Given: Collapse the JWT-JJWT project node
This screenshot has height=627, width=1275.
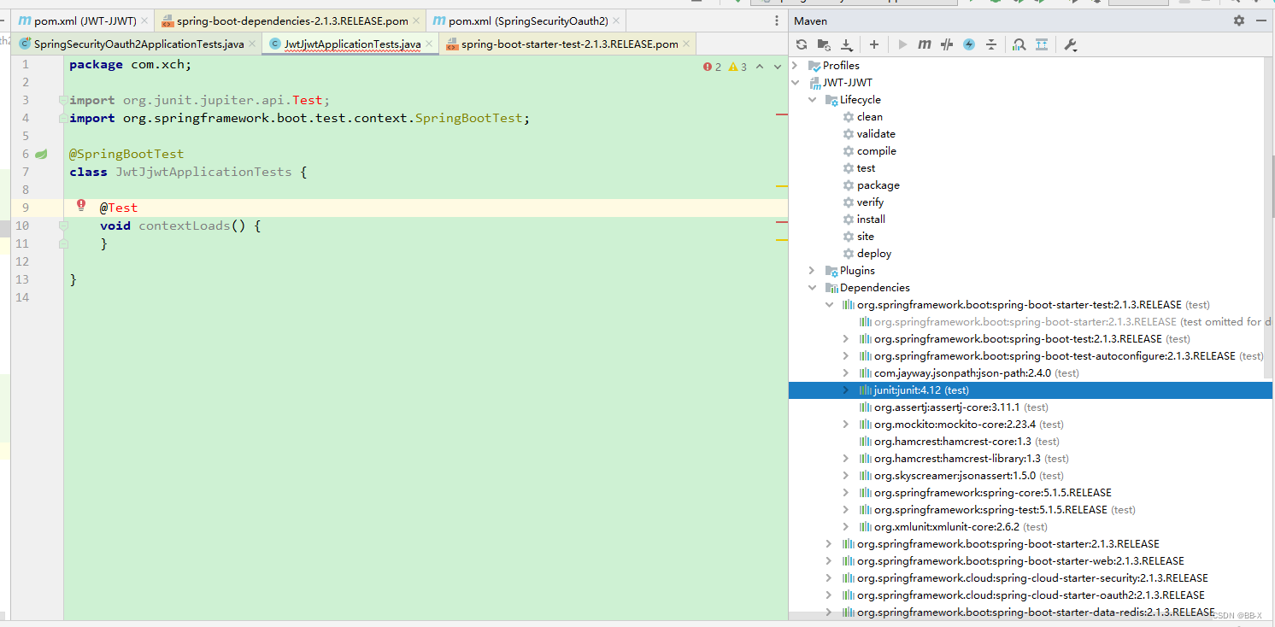Looking at the screenshot, I should 796,83.
